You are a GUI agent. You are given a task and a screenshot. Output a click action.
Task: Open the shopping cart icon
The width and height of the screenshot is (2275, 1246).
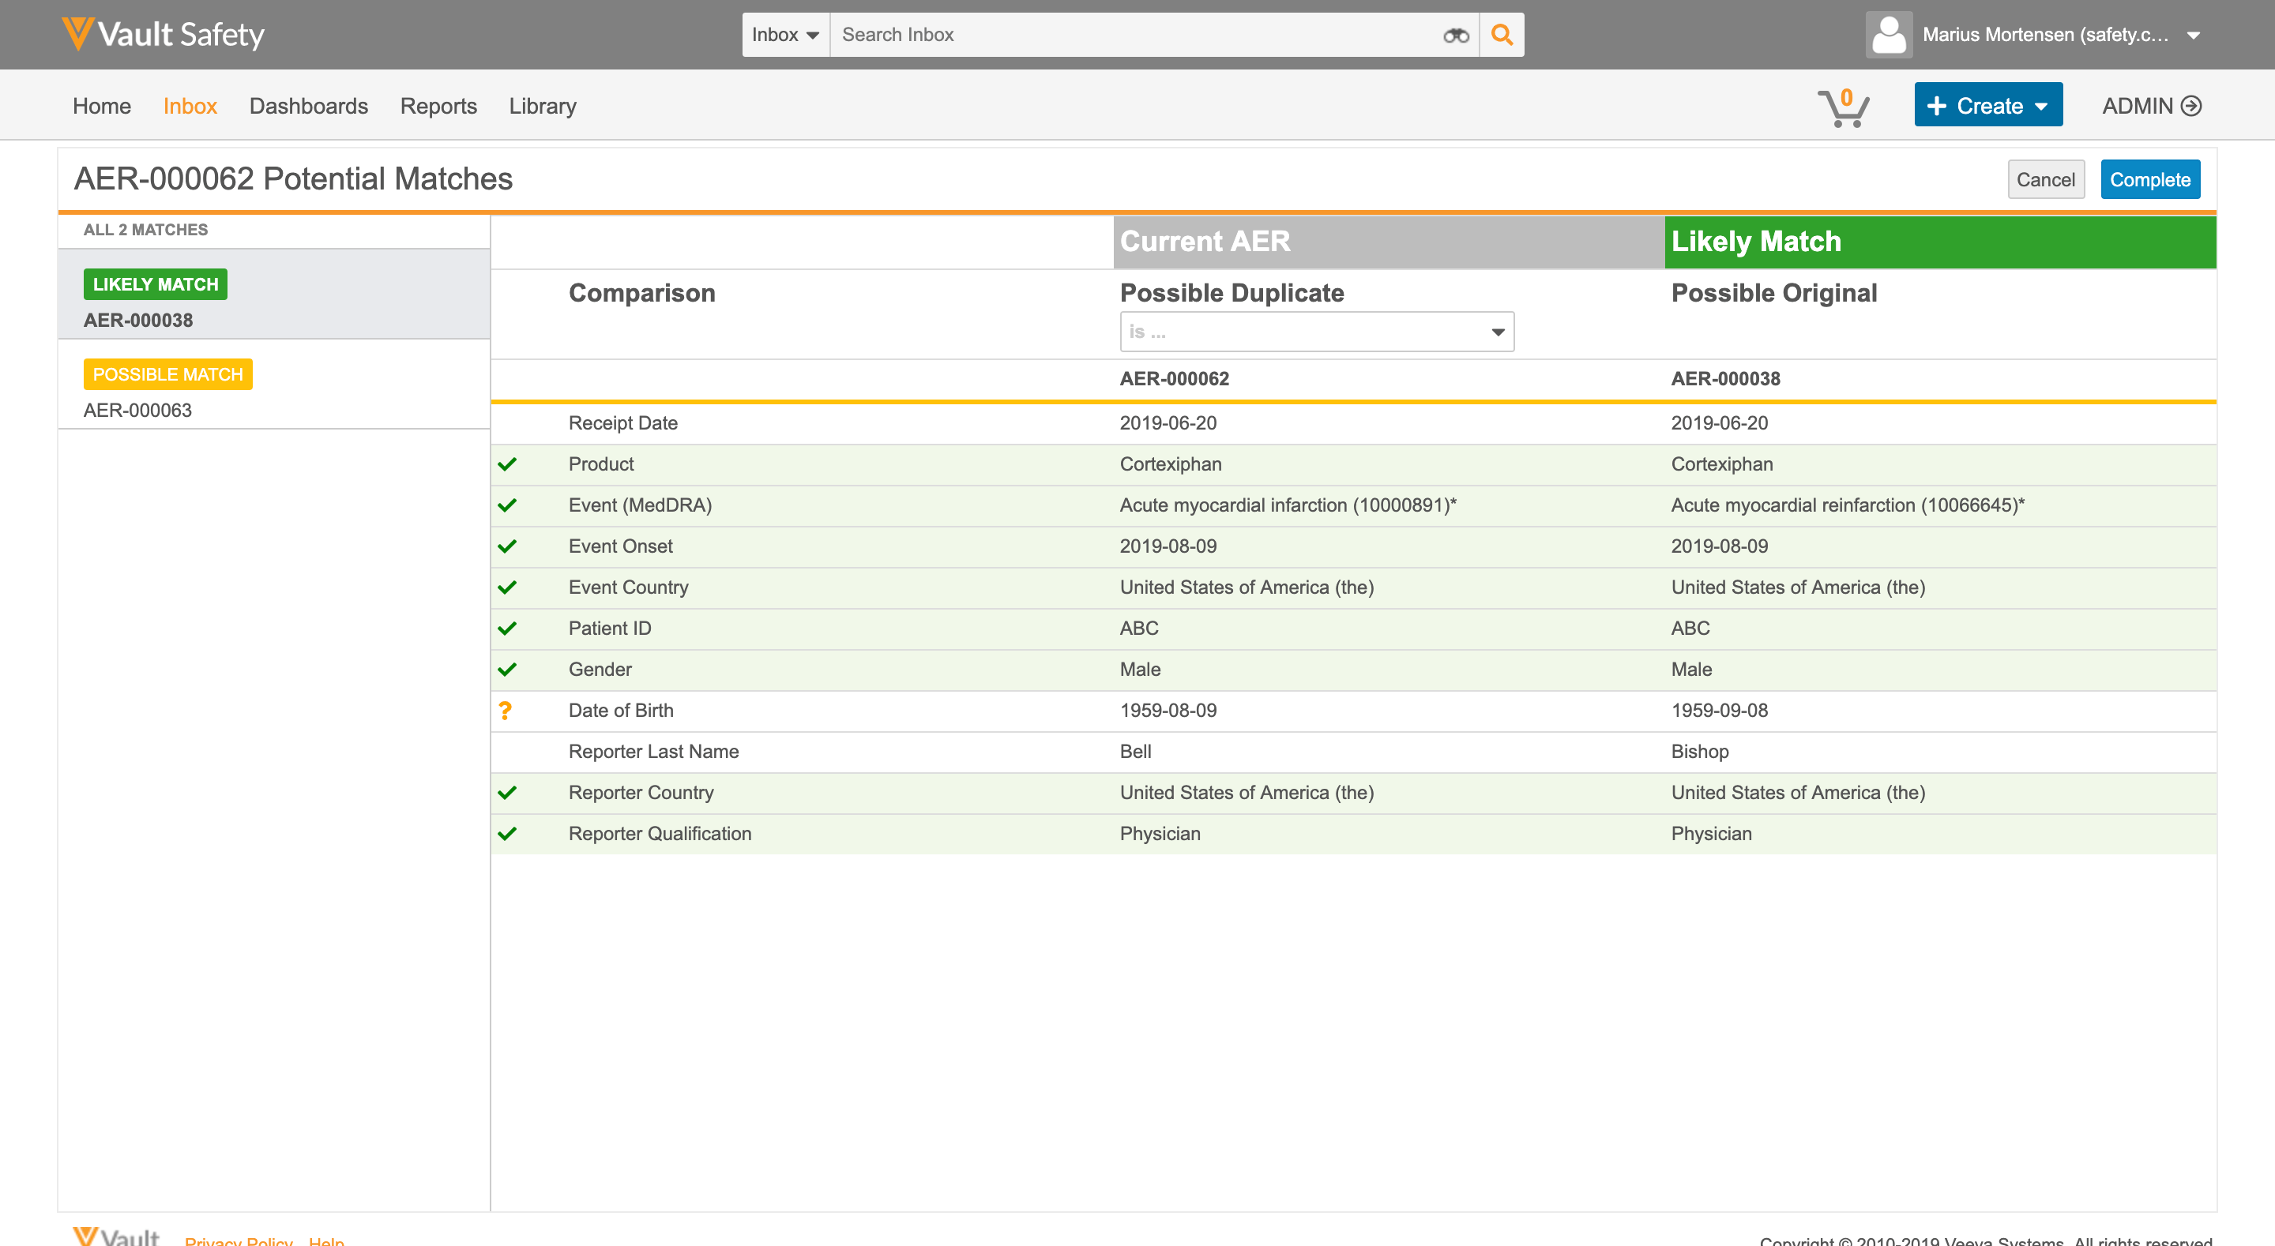coord(1843,107)
